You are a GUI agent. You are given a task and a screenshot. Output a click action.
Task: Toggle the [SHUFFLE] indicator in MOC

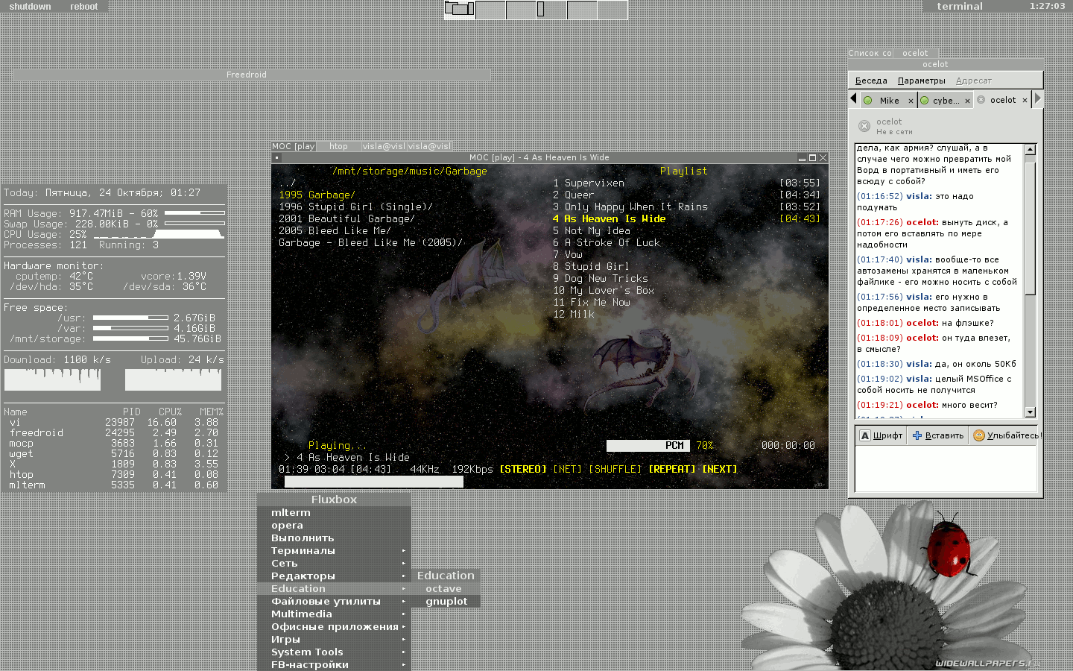(x=615, y=469)
